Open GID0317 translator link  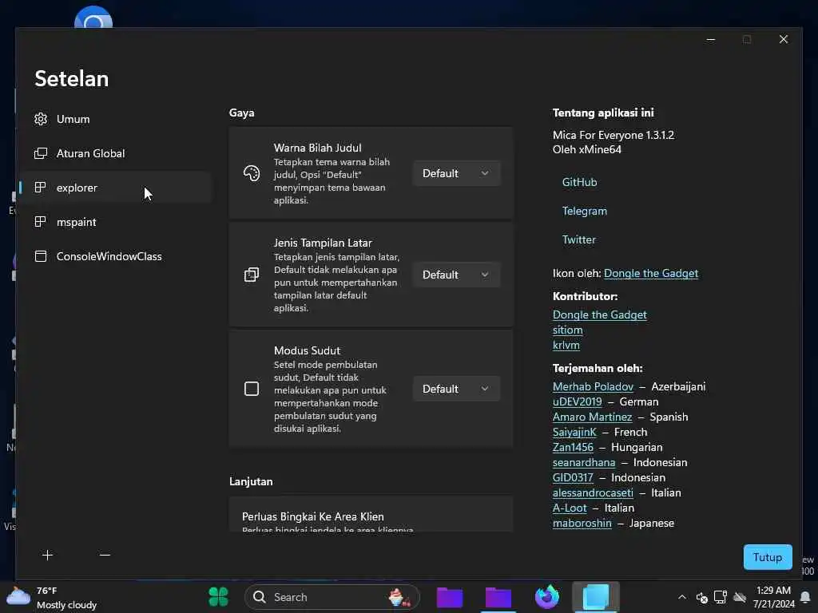coord(573,477)
